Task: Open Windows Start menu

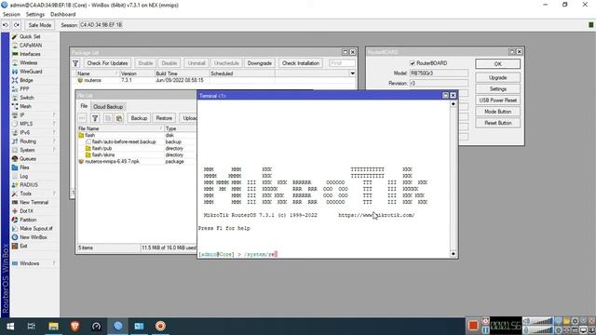Action: tap(10, 327)
